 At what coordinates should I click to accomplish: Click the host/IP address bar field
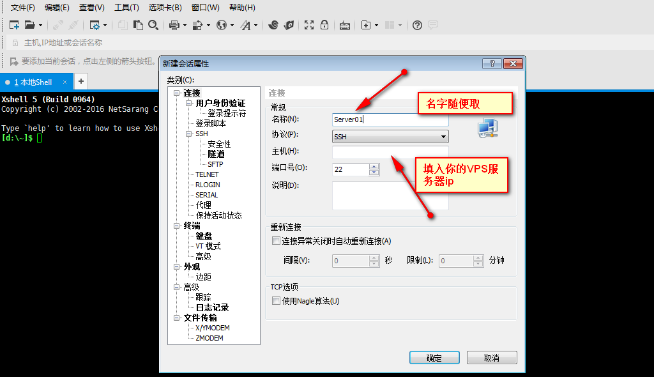pos(330,43)
